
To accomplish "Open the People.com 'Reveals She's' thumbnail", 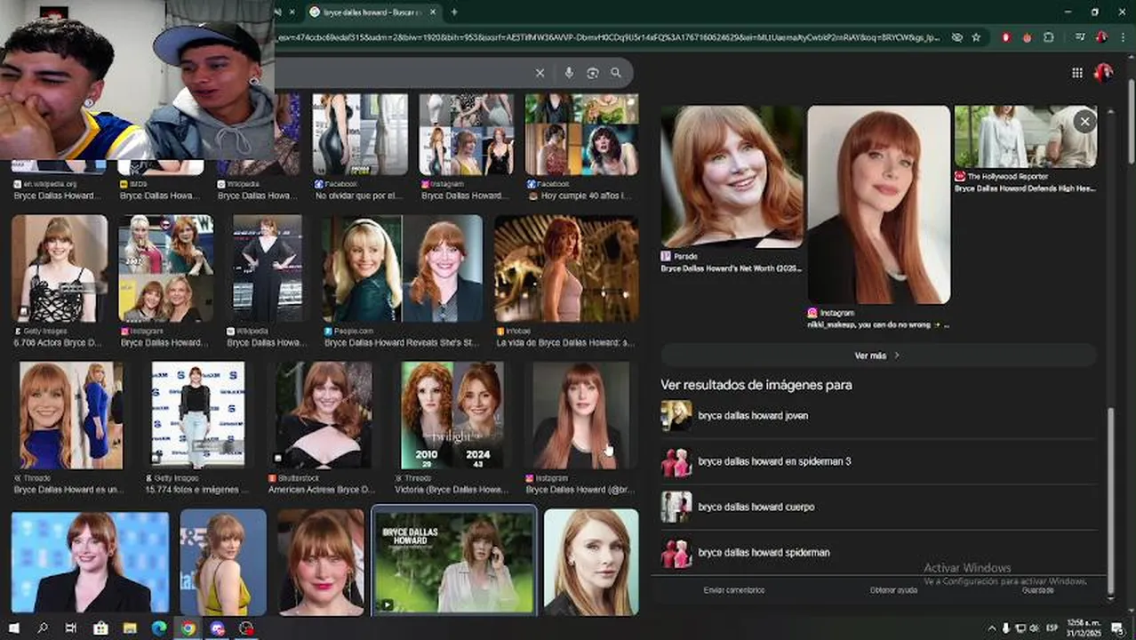I will 403,268.
